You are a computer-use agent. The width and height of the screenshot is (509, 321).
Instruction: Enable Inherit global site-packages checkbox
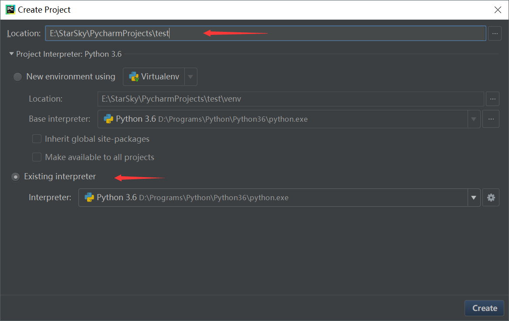[37, 139]
